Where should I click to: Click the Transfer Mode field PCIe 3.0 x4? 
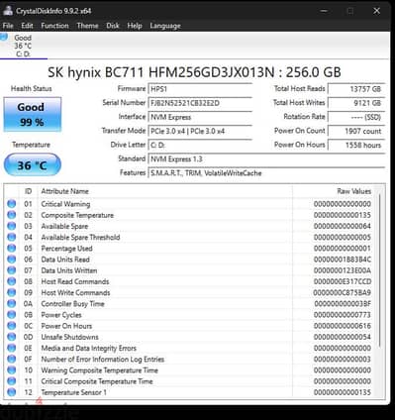click(x=200, y=131)
